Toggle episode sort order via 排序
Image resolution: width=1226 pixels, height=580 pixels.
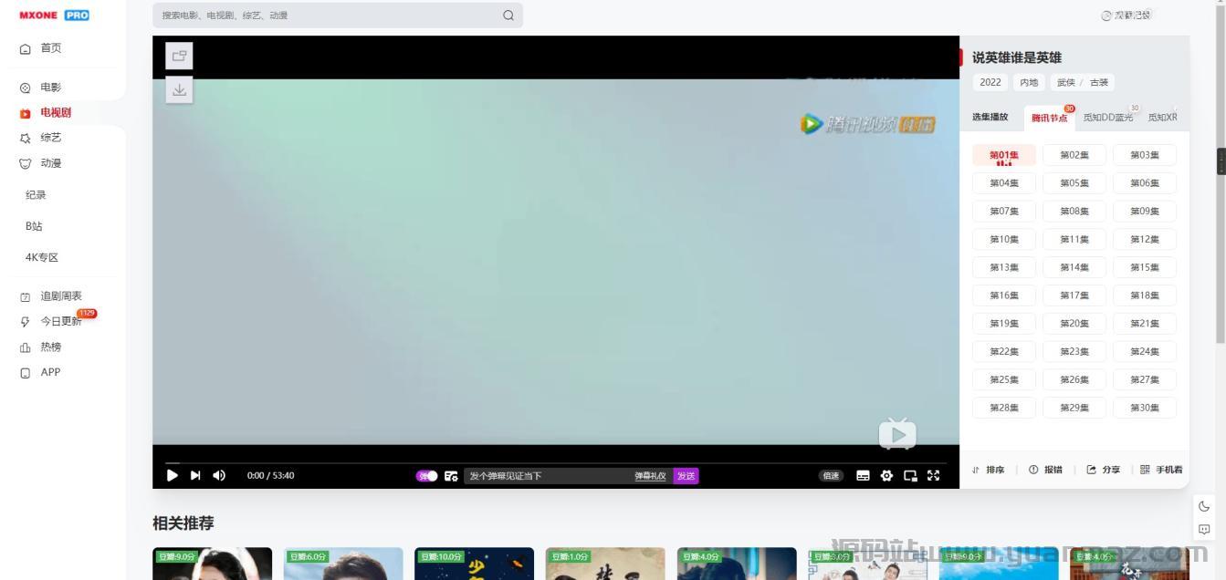(x=989, y=469)
